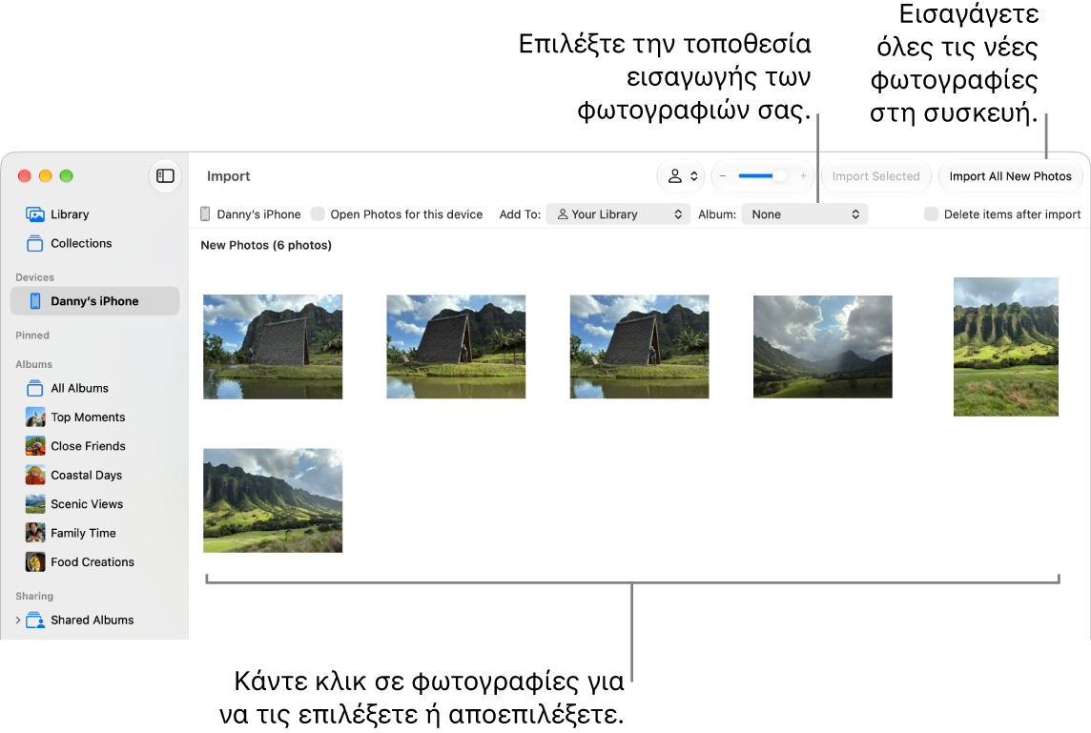Click the zoom out minus icon
Screen dimensions: 1091x733
[723, 176]
